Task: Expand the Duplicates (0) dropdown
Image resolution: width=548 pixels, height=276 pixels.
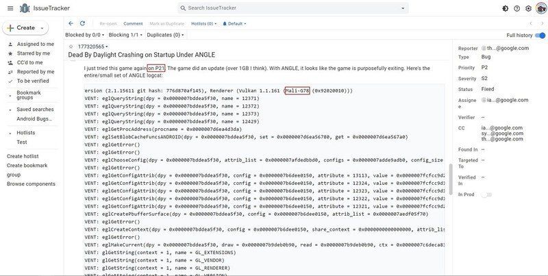Action: [x=166, y=34]
